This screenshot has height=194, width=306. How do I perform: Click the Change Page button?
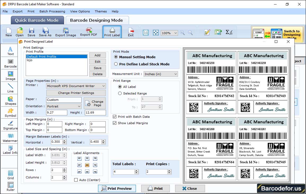[95, 103]
